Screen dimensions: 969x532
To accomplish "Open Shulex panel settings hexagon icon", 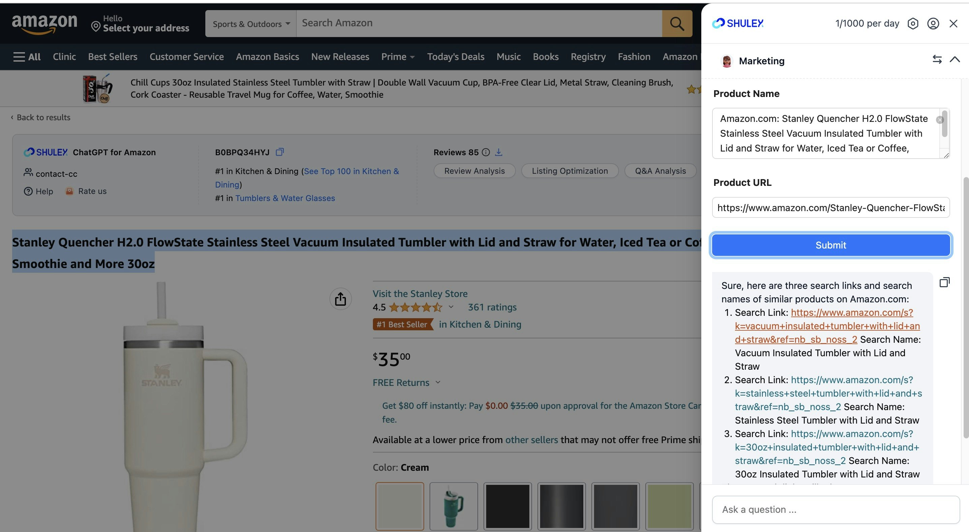I will (x=913, y=24).
